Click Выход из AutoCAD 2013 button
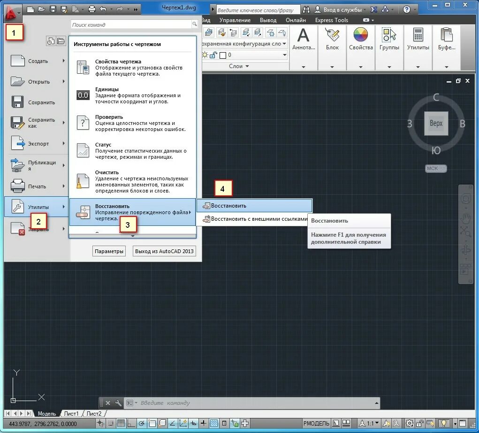479x433 pixels. (164, 251)
